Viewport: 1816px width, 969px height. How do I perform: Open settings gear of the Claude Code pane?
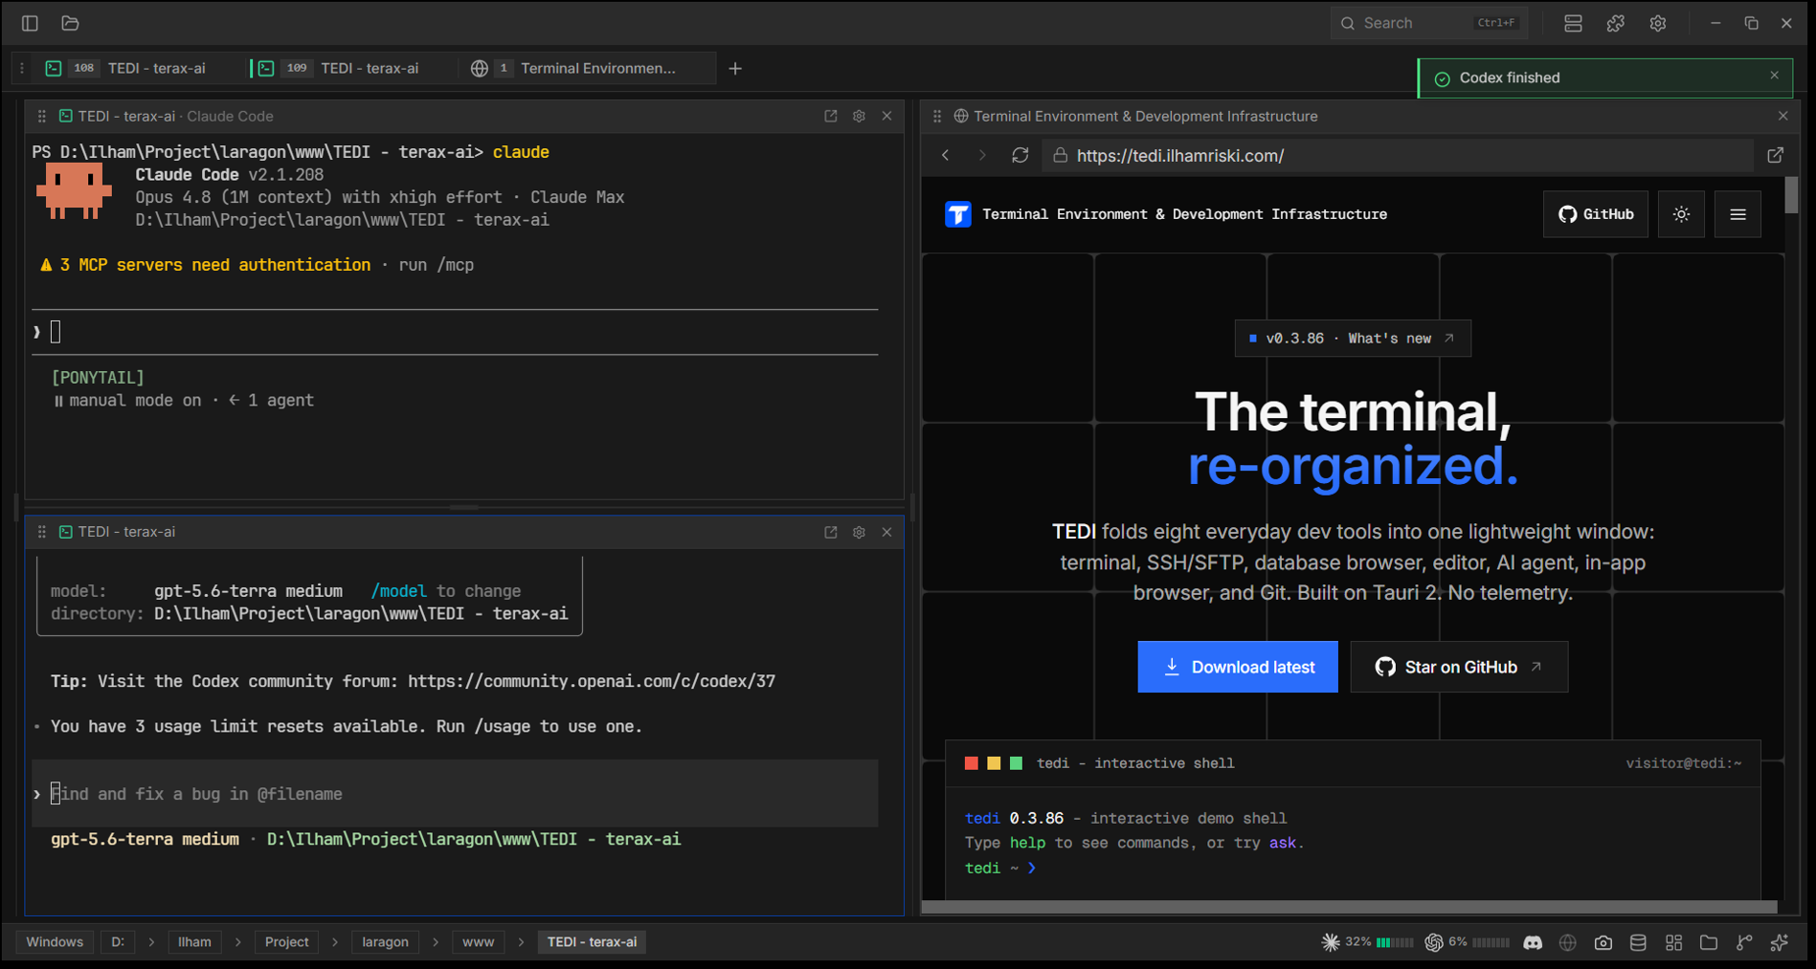coord(859,116)
